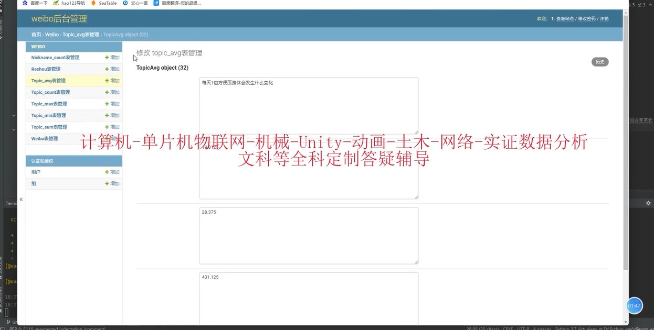Click 增加 next to 用户
This screenshot has height=330, width=654.
coord(112,172)
